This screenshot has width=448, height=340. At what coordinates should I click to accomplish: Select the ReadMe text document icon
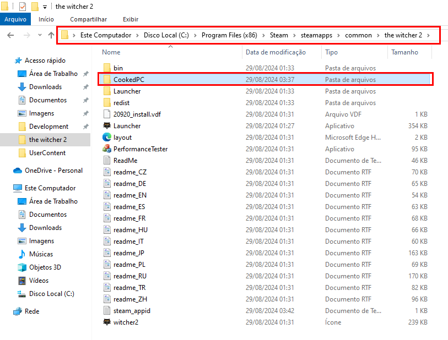click(x=107, y=160)
